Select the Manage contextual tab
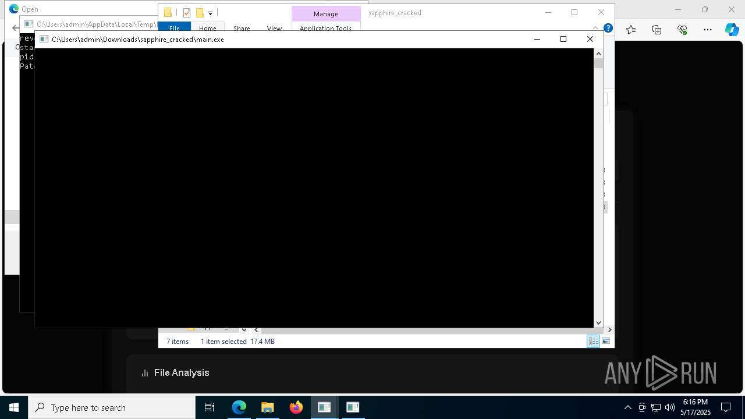The width and height of the screenshot is (745, 419). coord(326,14)
